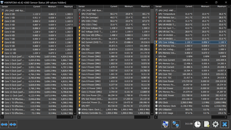Select the Core 7 Clock (perf ... row
This screenshot has height=130, width=231.
(x=37, y=81)
